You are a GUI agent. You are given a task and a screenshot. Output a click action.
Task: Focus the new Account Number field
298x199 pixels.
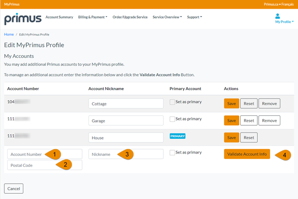pos(45,154)
